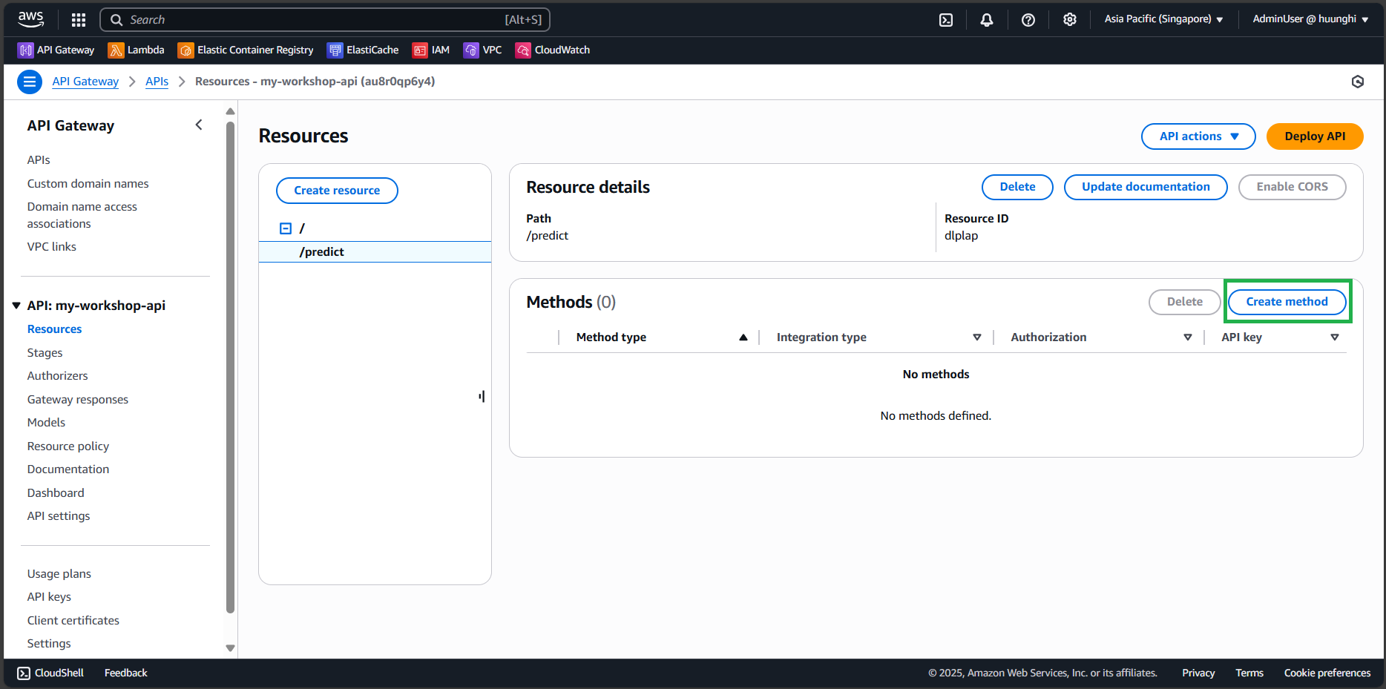Launch CloudShell from the top bar icon
1386x689 pixels.
tap(946, 20)
